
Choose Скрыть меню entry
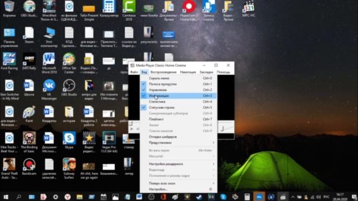tap(178, 78)
